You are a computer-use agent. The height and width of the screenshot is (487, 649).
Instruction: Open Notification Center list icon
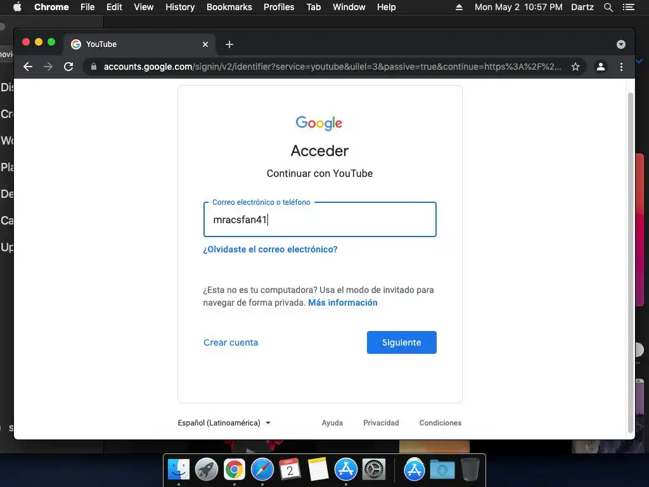tap(628, 7)
